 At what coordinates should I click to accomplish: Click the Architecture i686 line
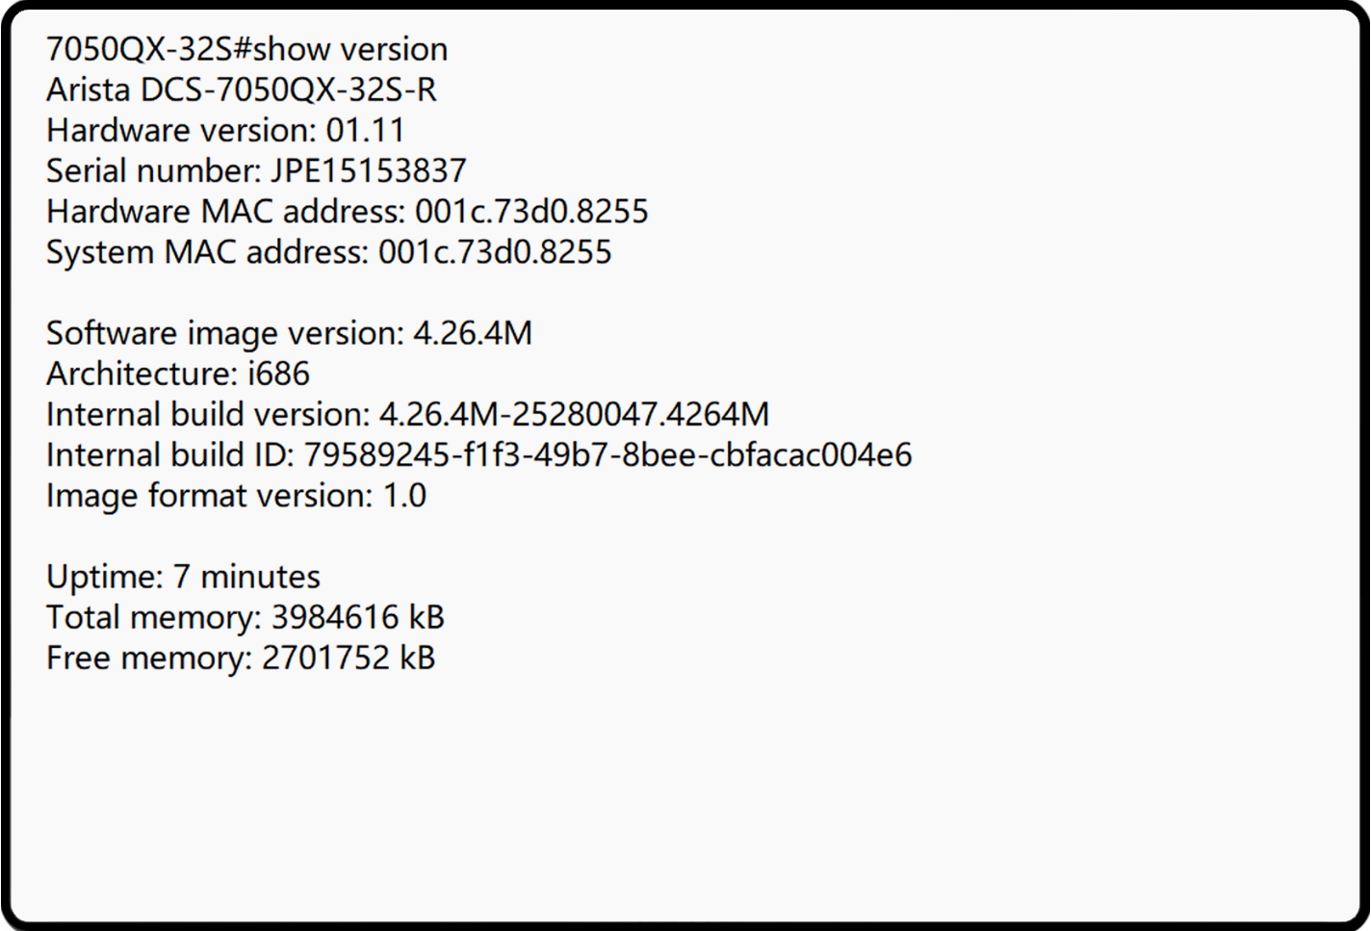click(x=178, y=374)
